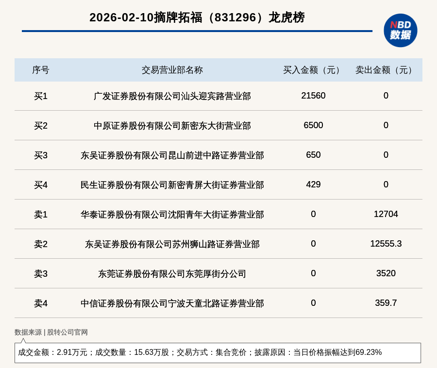Select 华泰证券沈阳青年大街证券营业部 entry
The width and height of the screenshot is (437, 368).
click(x=172, y=215)
